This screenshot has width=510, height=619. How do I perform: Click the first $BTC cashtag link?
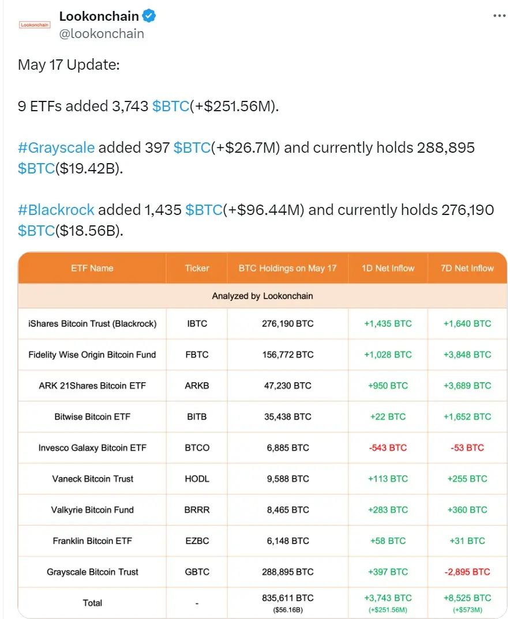point(171,107)
